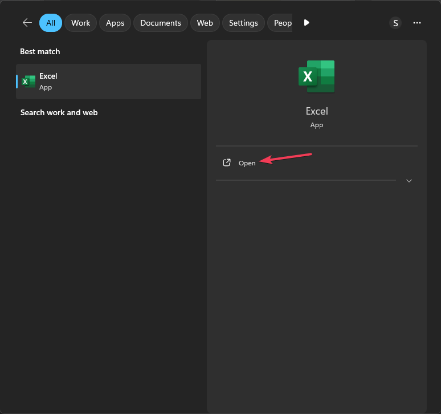441x414 pixels.
Task: Click the back arrow in search header
Action: click(27, 23)
